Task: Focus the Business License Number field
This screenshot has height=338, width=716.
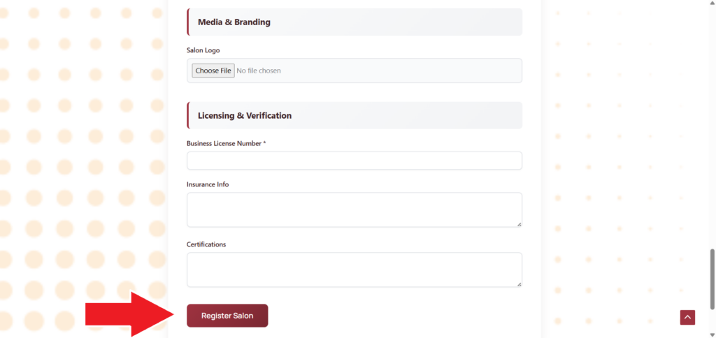Action: point(354,161)
